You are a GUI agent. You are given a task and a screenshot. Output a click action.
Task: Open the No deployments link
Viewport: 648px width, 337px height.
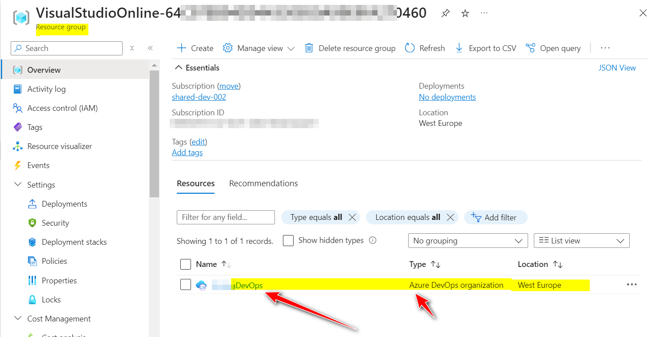pos(447,97)
